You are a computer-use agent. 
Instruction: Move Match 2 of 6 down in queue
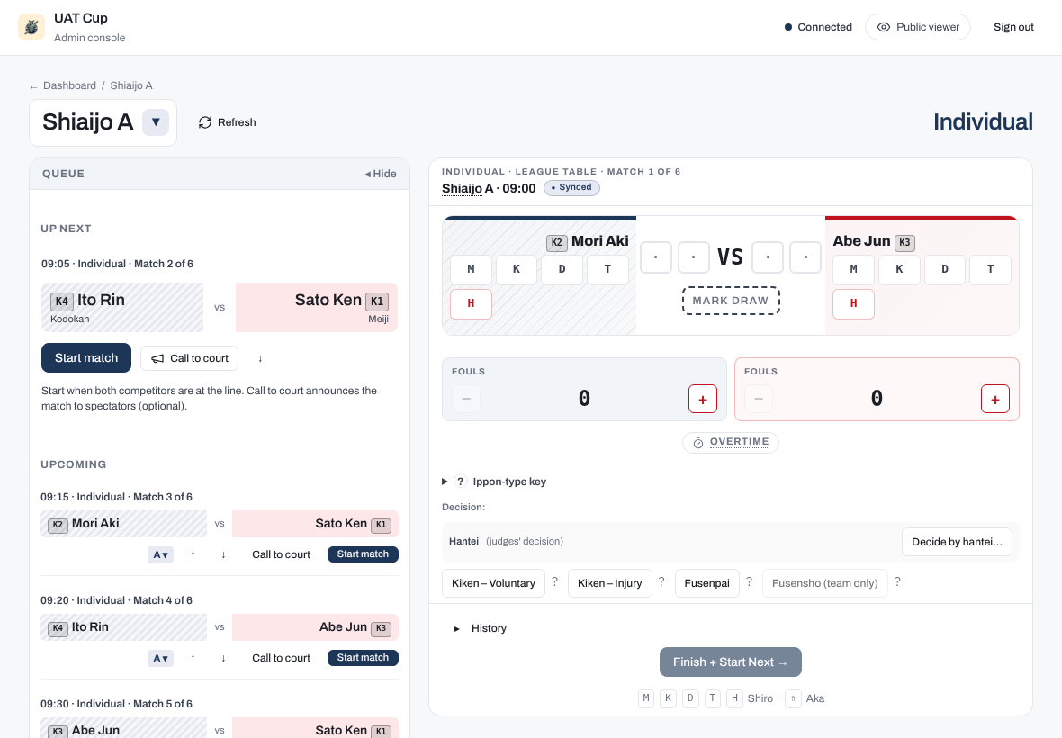click(x=260, y=358)
